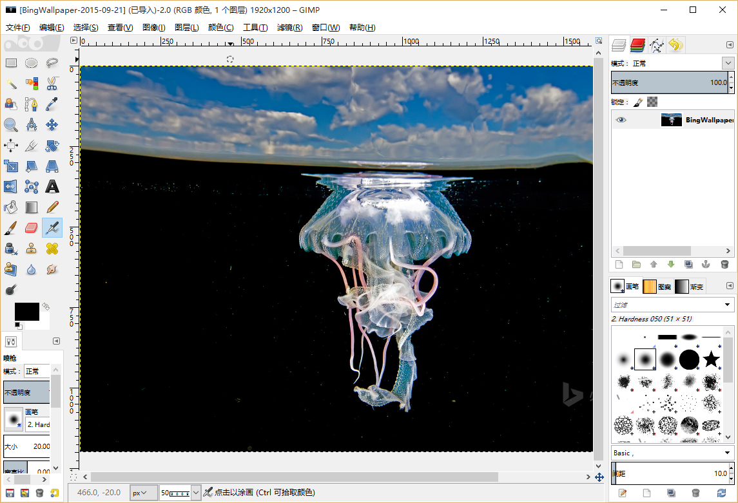
Task: Choose the Text tool
Action: click(52, 187)
